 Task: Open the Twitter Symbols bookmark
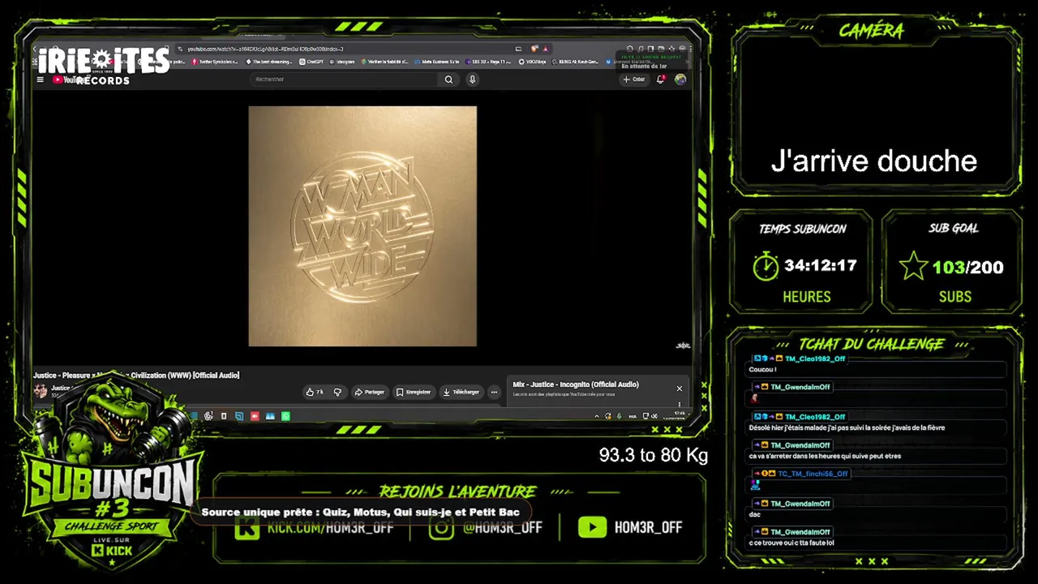point(215,62)
